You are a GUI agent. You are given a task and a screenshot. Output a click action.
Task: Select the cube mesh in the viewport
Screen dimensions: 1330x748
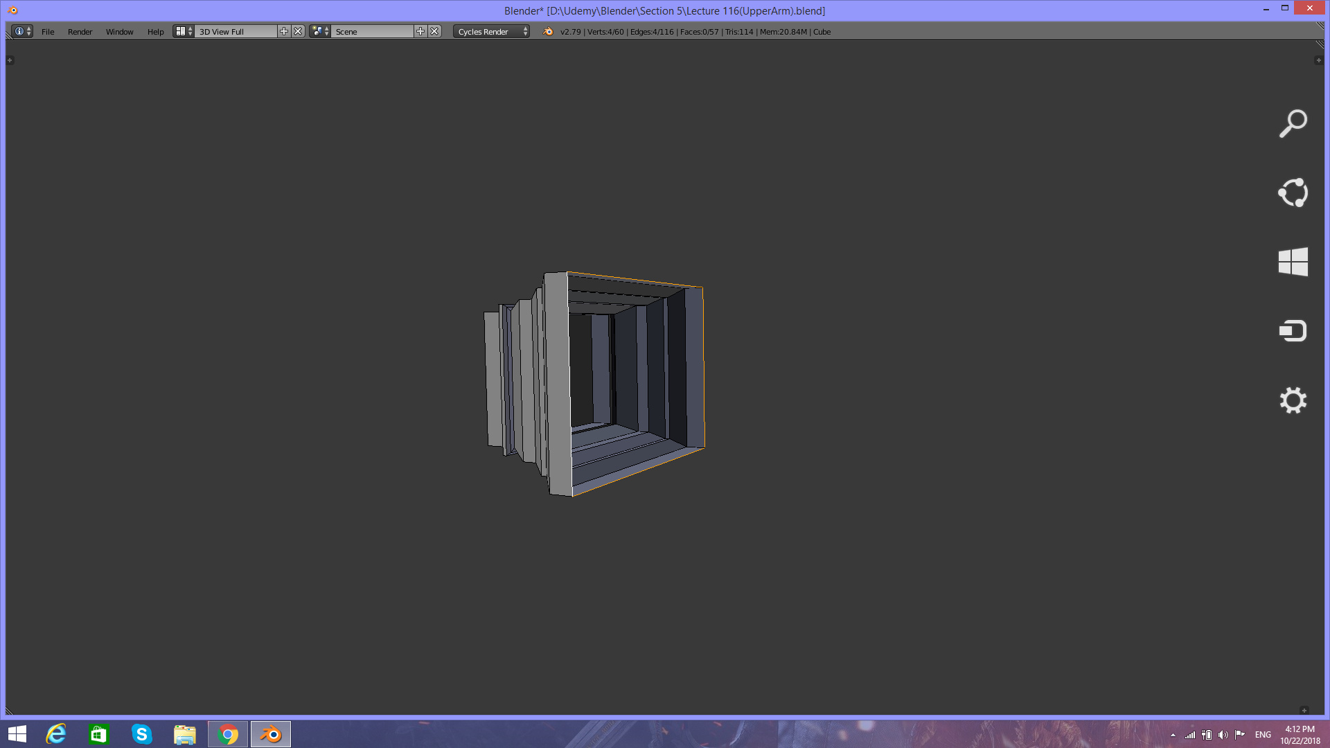click(596, 384)
